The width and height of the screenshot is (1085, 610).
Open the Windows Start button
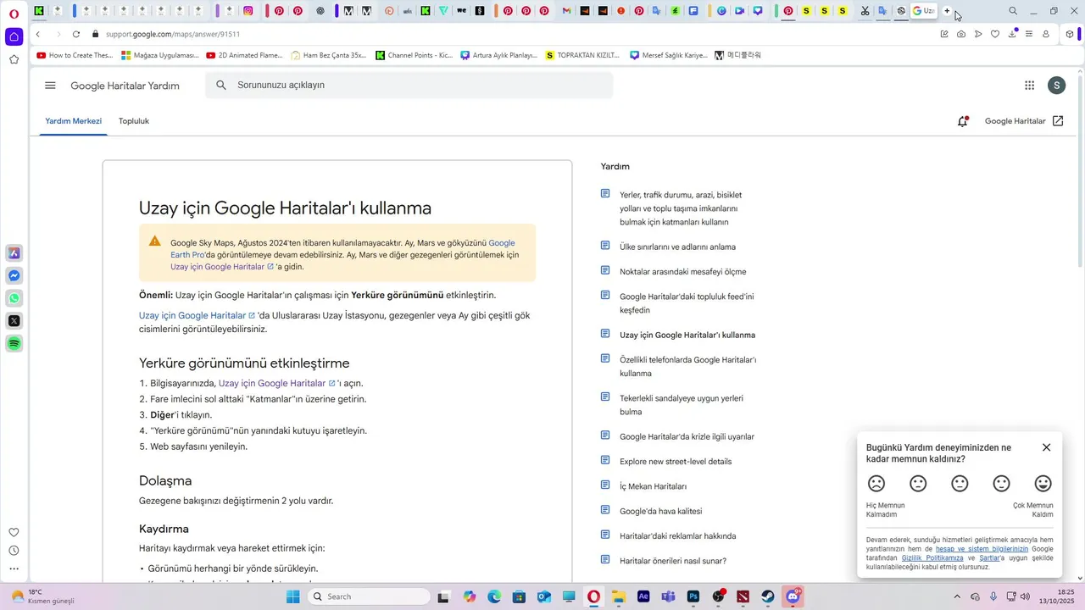coord(293,596)
